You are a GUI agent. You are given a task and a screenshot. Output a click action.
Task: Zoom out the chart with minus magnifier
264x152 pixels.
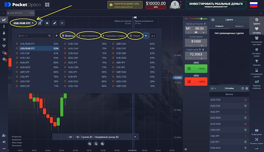tap(90, 144)
